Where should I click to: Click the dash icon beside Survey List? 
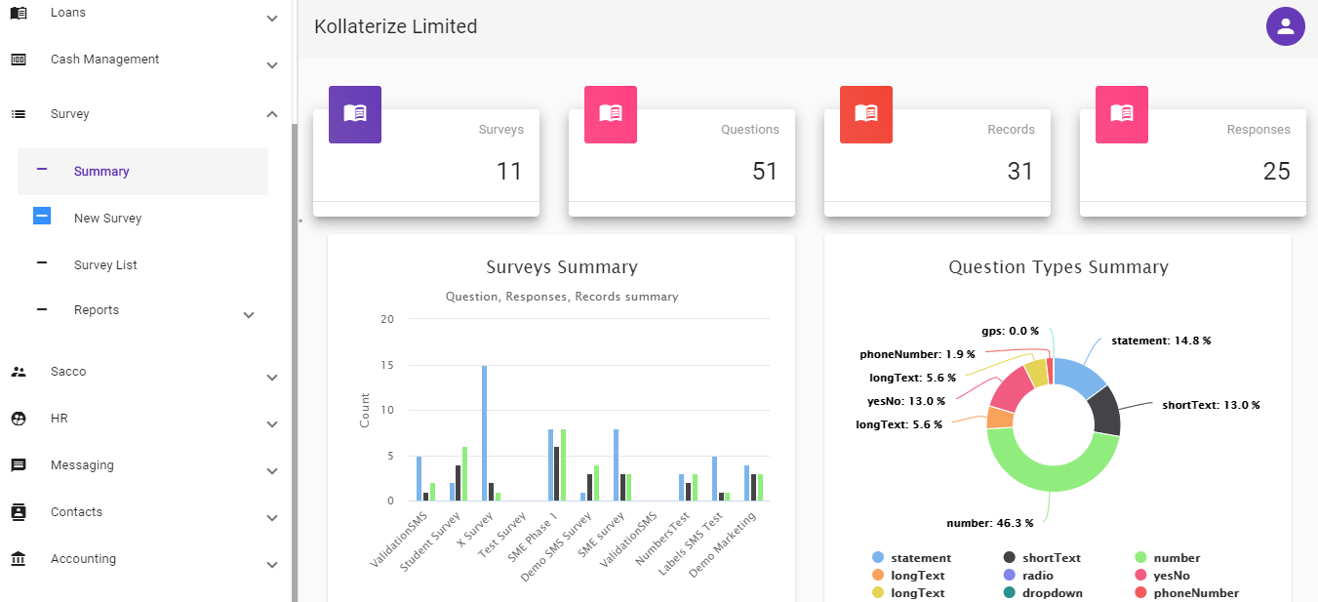click(x=42, y=262)
